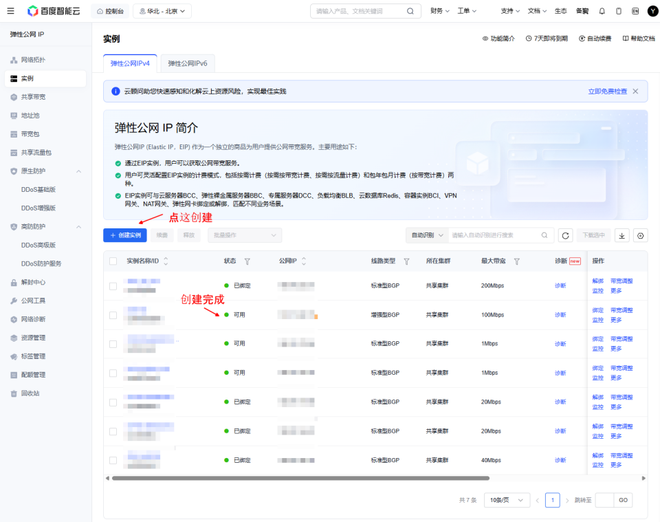This screenshot has height=522, width=660.
Task: Click 带宽调整 for the 100Mbps instance
Action: click(x=621, y=310)
